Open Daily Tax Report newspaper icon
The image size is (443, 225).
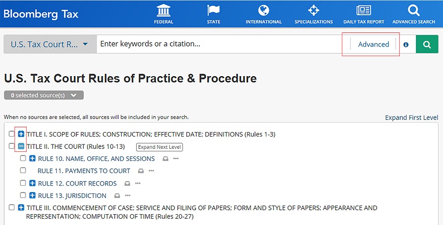pos(364,11)
